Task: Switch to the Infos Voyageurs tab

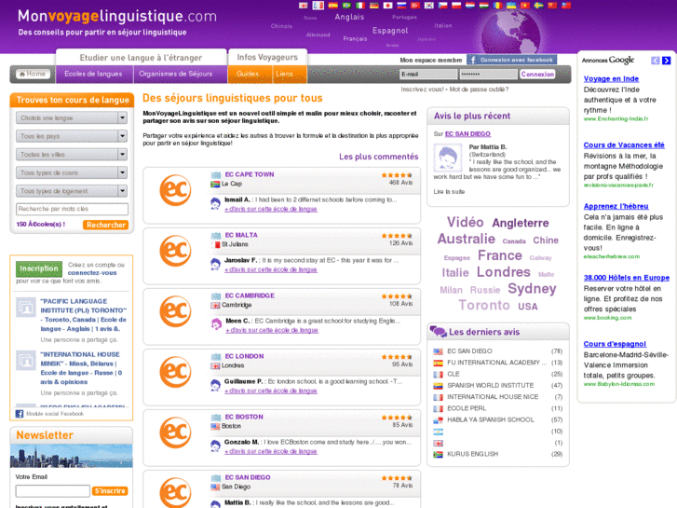Action: [267, 57]
